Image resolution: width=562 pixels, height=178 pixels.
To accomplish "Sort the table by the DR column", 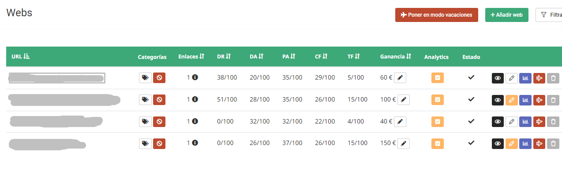I will 224,57.
